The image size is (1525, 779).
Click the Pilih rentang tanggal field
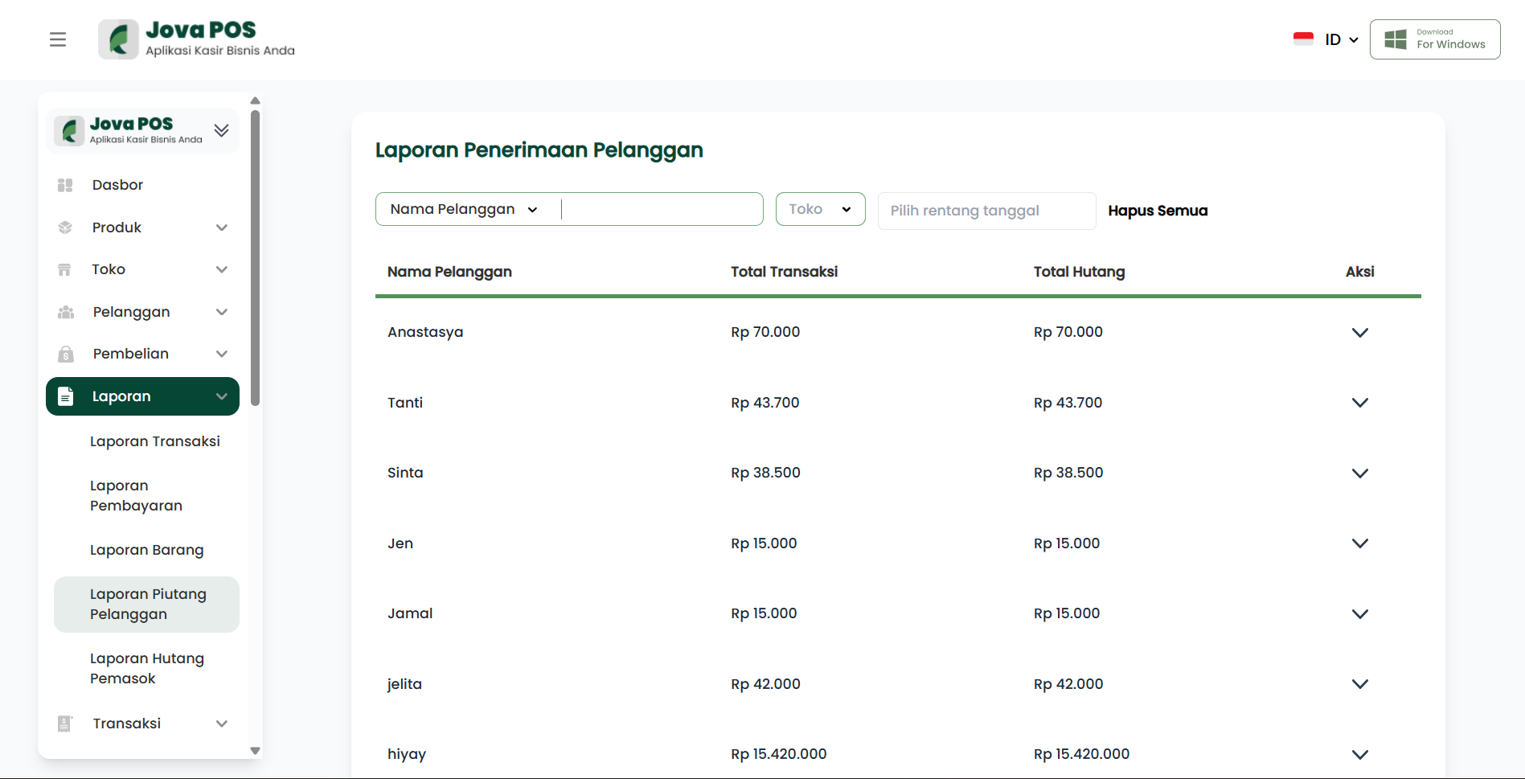(986, 211)
